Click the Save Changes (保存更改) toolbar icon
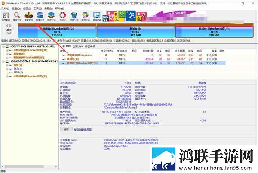Screen dimensions: 258x173 [6, 16]
